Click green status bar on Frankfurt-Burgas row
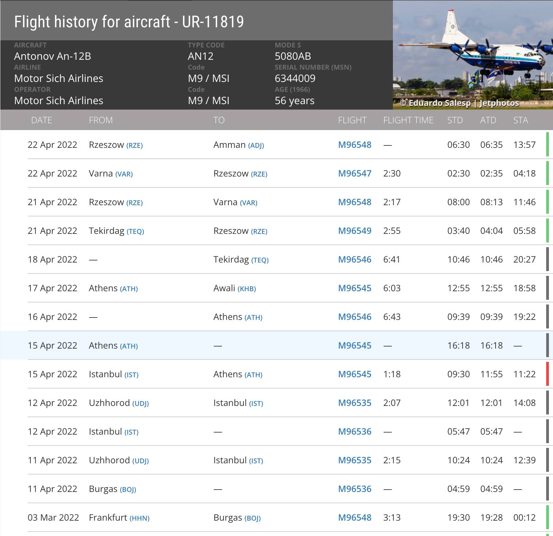 point(547,517)
